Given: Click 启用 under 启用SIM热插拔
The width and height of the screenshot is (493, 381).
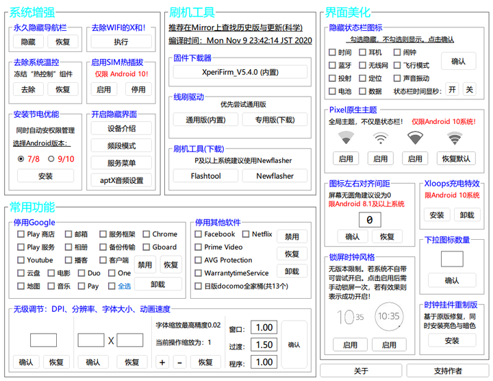Looking at the screenshot, I should [104, 89].
